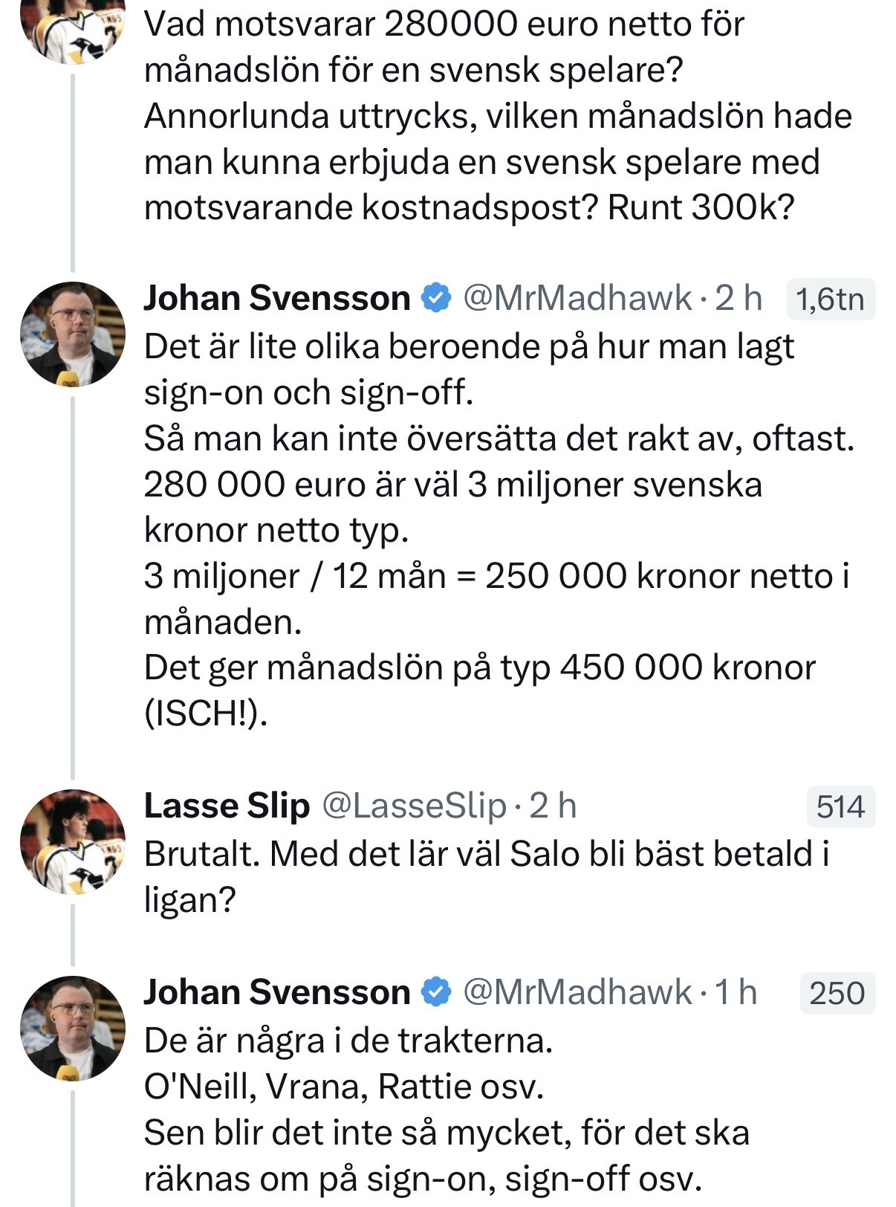896x1207 pixels.
Task: Open Johan Svensson's name on the 2 h tweet
Action: pyautogui.click(x=276, y=299)
